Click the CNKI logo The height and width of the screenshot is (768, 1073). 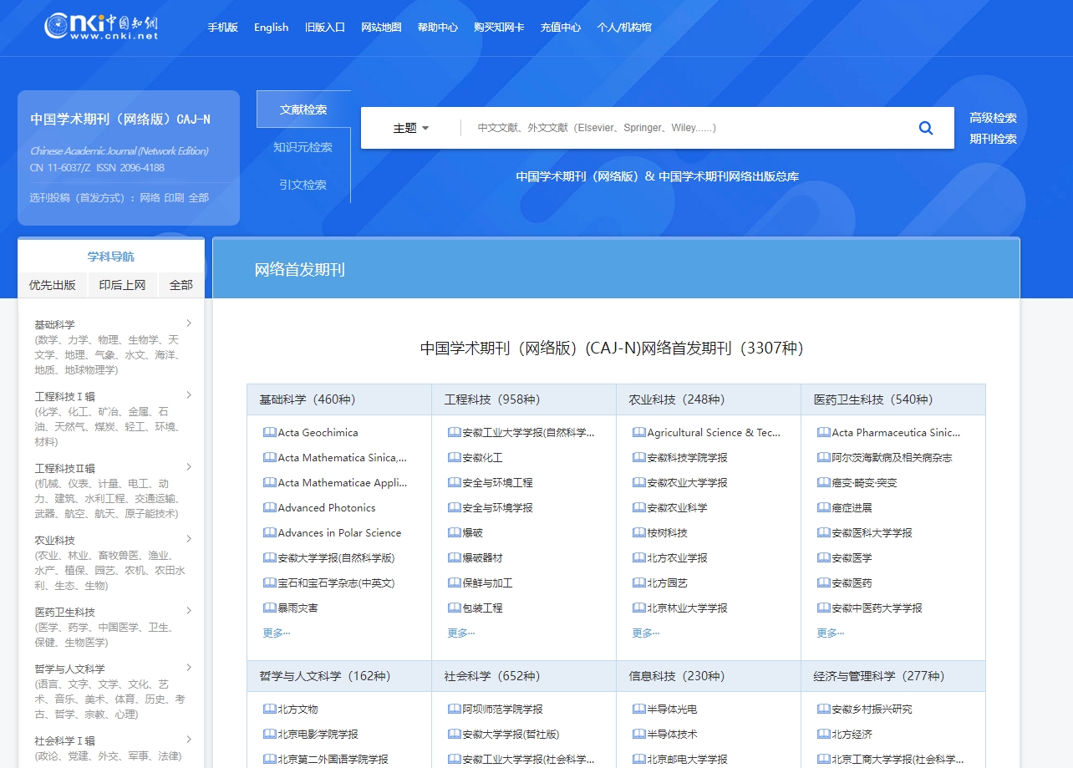(101, 26)
